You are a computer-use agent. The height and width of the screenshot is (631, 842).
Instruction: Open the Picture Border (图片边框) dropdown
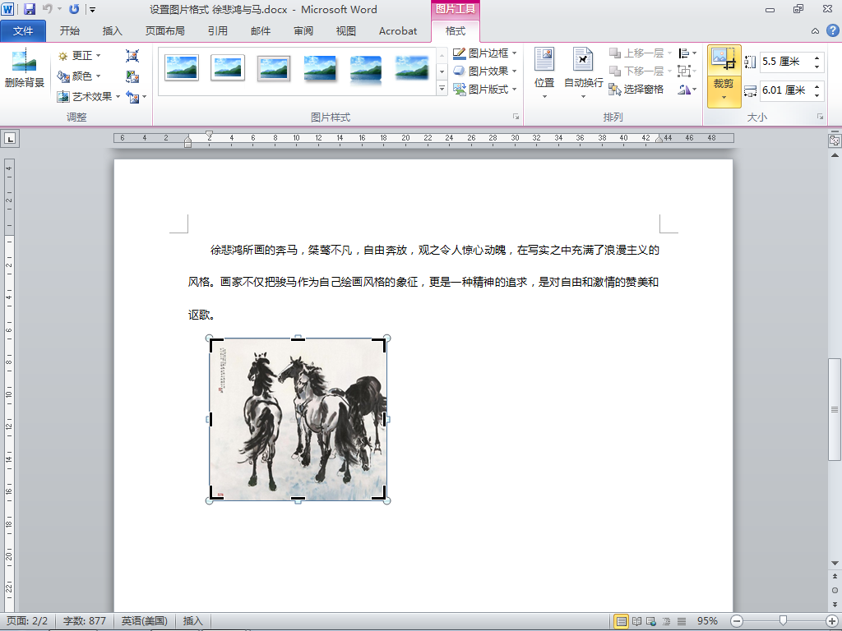(485, 53)
